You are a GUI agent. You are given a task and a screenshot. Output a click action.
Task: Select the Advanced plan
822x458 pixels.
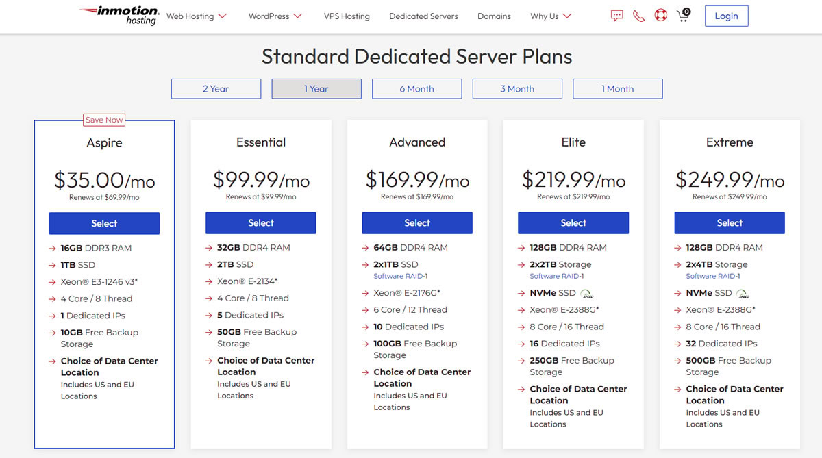(417, 222)
